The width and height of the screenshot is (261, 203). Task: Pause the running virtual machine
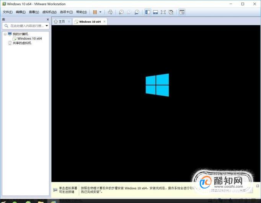(95, 12)
